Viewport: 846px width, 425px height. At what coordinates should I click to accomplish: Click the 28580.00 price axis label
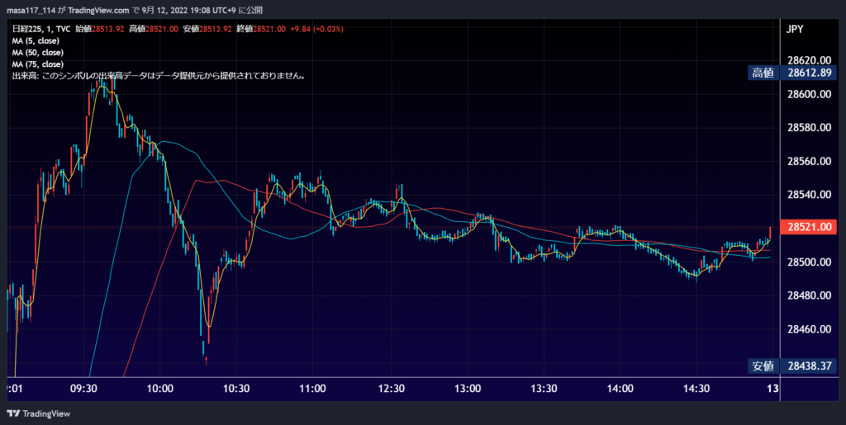click(810, 128)
